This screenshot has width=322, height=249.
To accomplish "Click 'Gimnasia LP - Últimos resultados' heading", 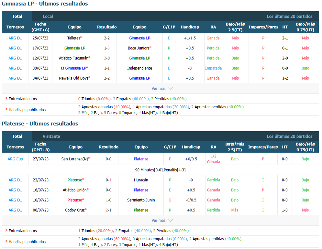I will coord(45,4).
